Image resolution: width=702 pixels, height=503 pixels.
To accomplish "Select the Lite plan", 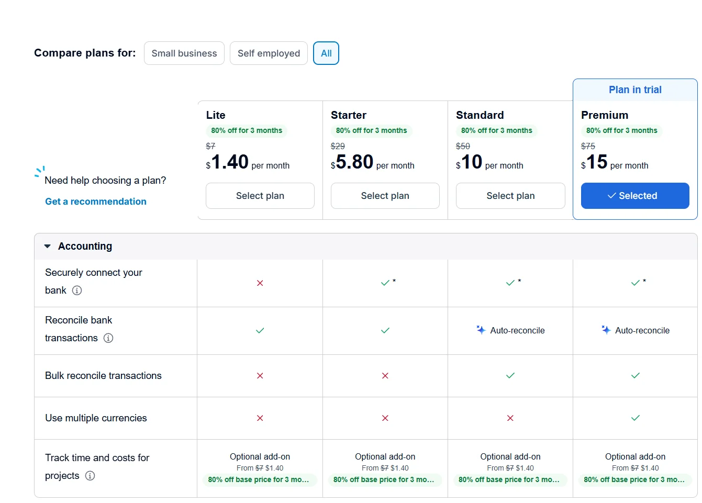I will pyautogui.click(x=260, y=196).
